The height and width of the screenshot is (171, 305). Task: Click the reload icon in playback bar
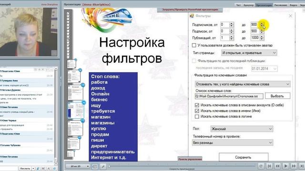261,166
